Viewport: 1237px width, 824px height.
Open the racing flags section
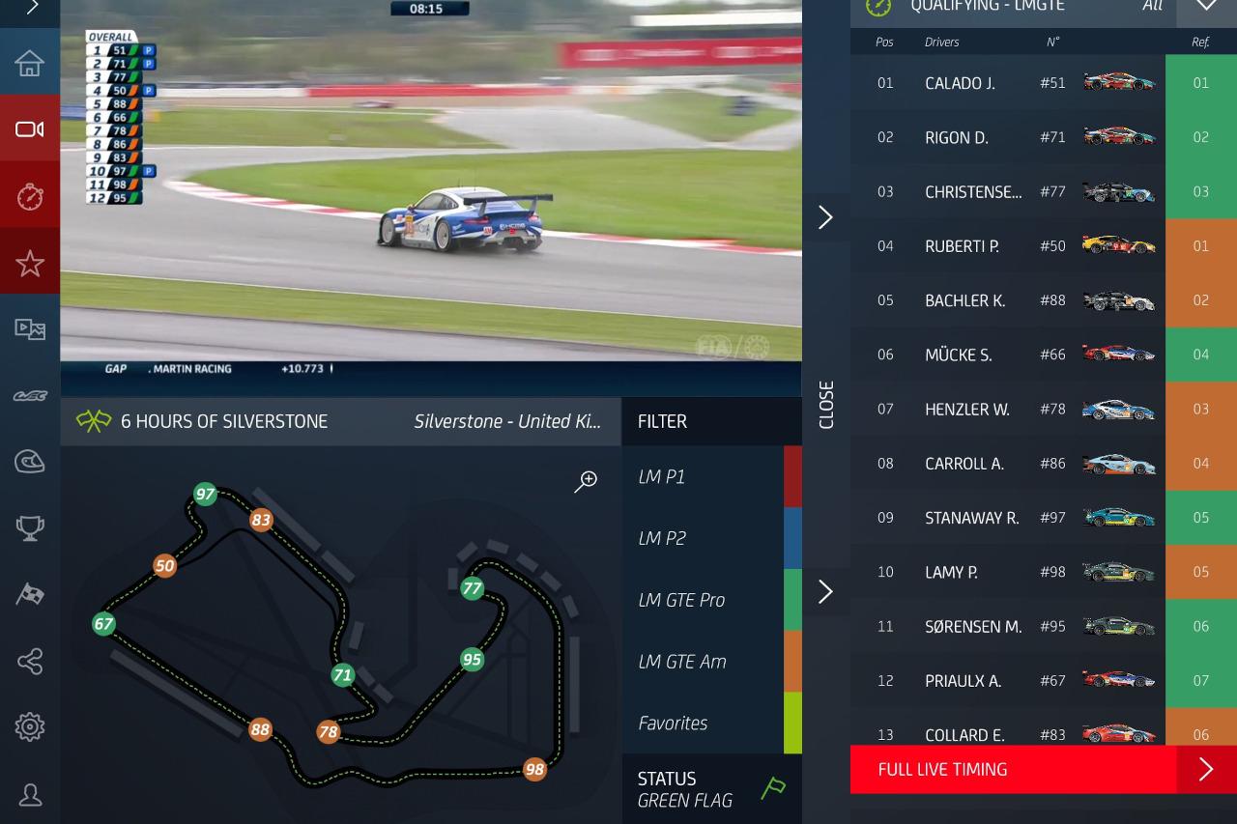[x=30, y=594]
